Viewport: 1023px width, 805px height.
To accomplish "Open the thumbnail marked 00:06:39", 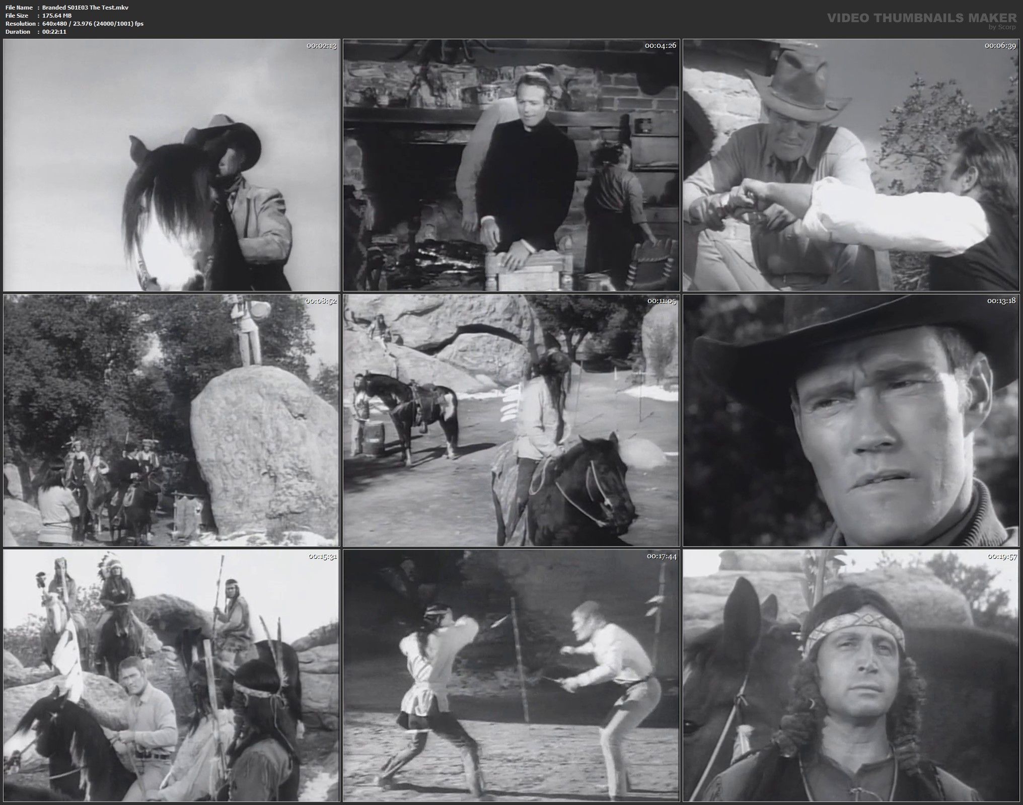I will click(851, 165).
